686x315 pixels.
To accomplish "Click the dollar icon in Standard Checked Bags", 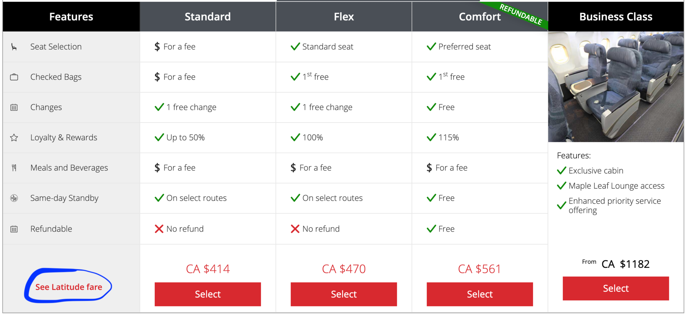I will tap(157, 77).
